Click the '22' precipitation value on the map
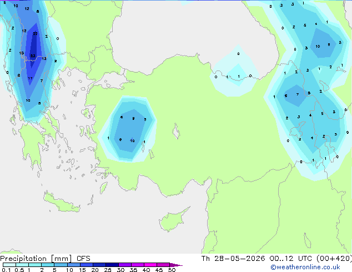 coord(35,34)
